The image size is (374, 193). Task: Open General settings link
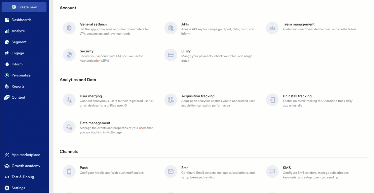point(93,24)
